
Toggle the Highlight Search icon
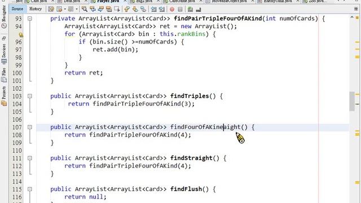coord(109,9)
